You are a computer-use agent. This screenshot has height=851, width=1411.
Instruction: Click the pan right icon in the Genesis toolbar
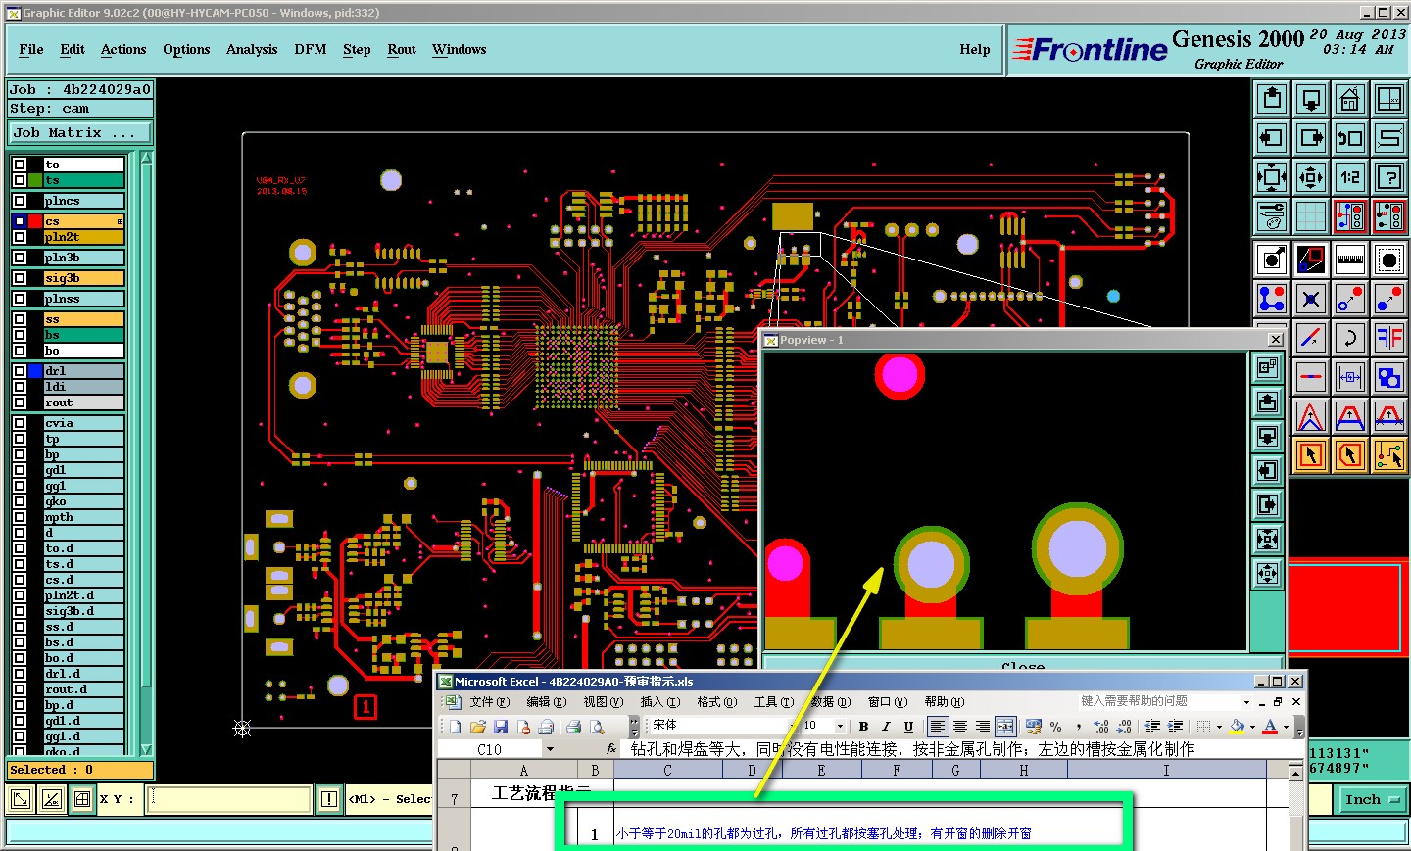(x=1311, y=138)
